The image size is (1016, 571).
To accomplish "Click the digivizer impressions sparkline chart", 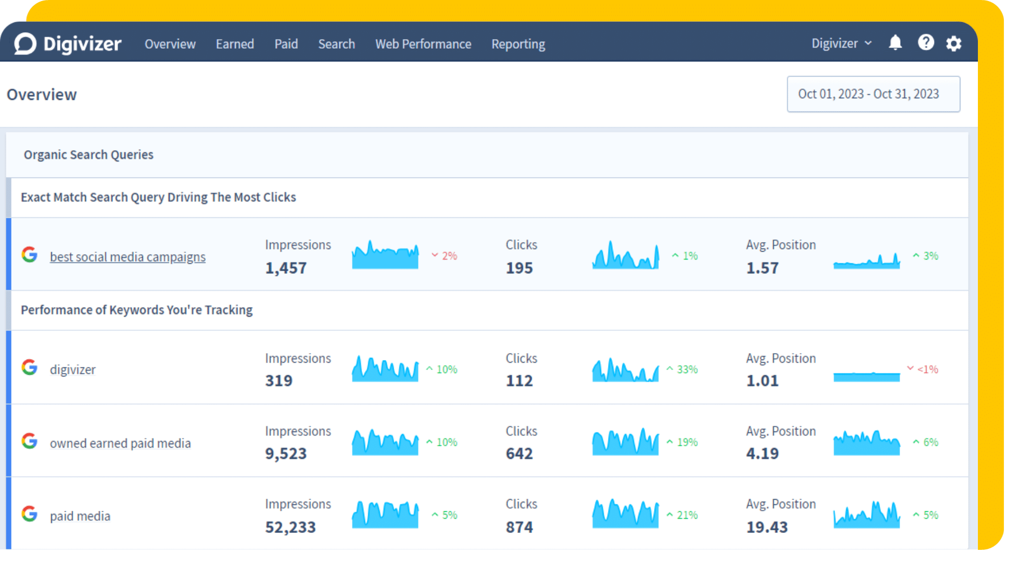I will tap(385, 369).
